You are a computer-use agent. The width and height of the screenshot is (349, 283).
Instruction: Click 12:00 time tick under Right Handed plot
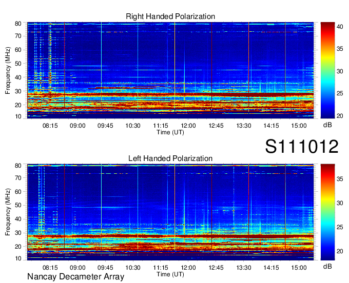click(188, 126)
